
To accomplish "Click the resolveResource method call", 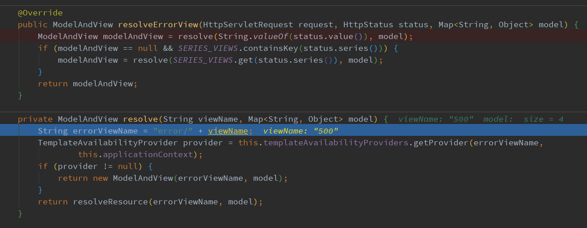I will click(111, 202).
